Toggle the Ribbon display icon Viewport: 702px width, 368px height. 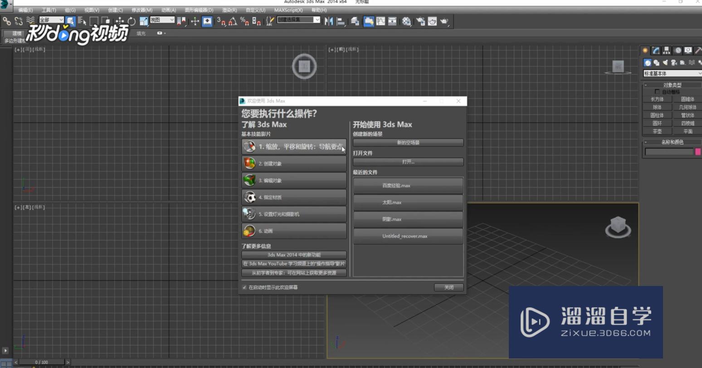pyautogui.click(x=369, y=21)
